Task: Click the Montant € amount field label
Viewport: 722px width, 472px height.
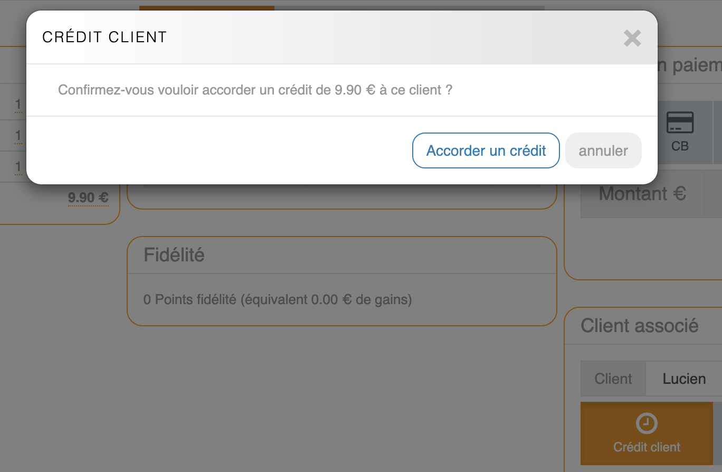Action: pyautogui.click(x=642, y=194)
